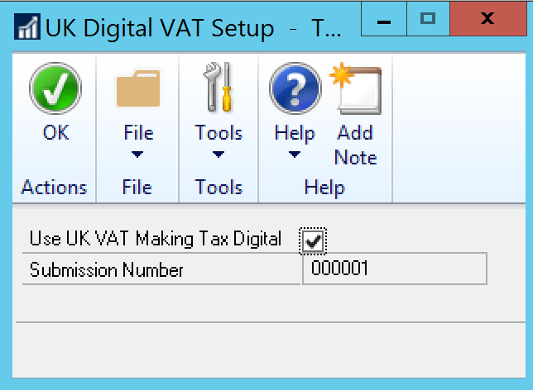Image resolution: width=533 pixels, height=390 pixels.
Task: Click the Submission Number field
Action: (395, 269)
